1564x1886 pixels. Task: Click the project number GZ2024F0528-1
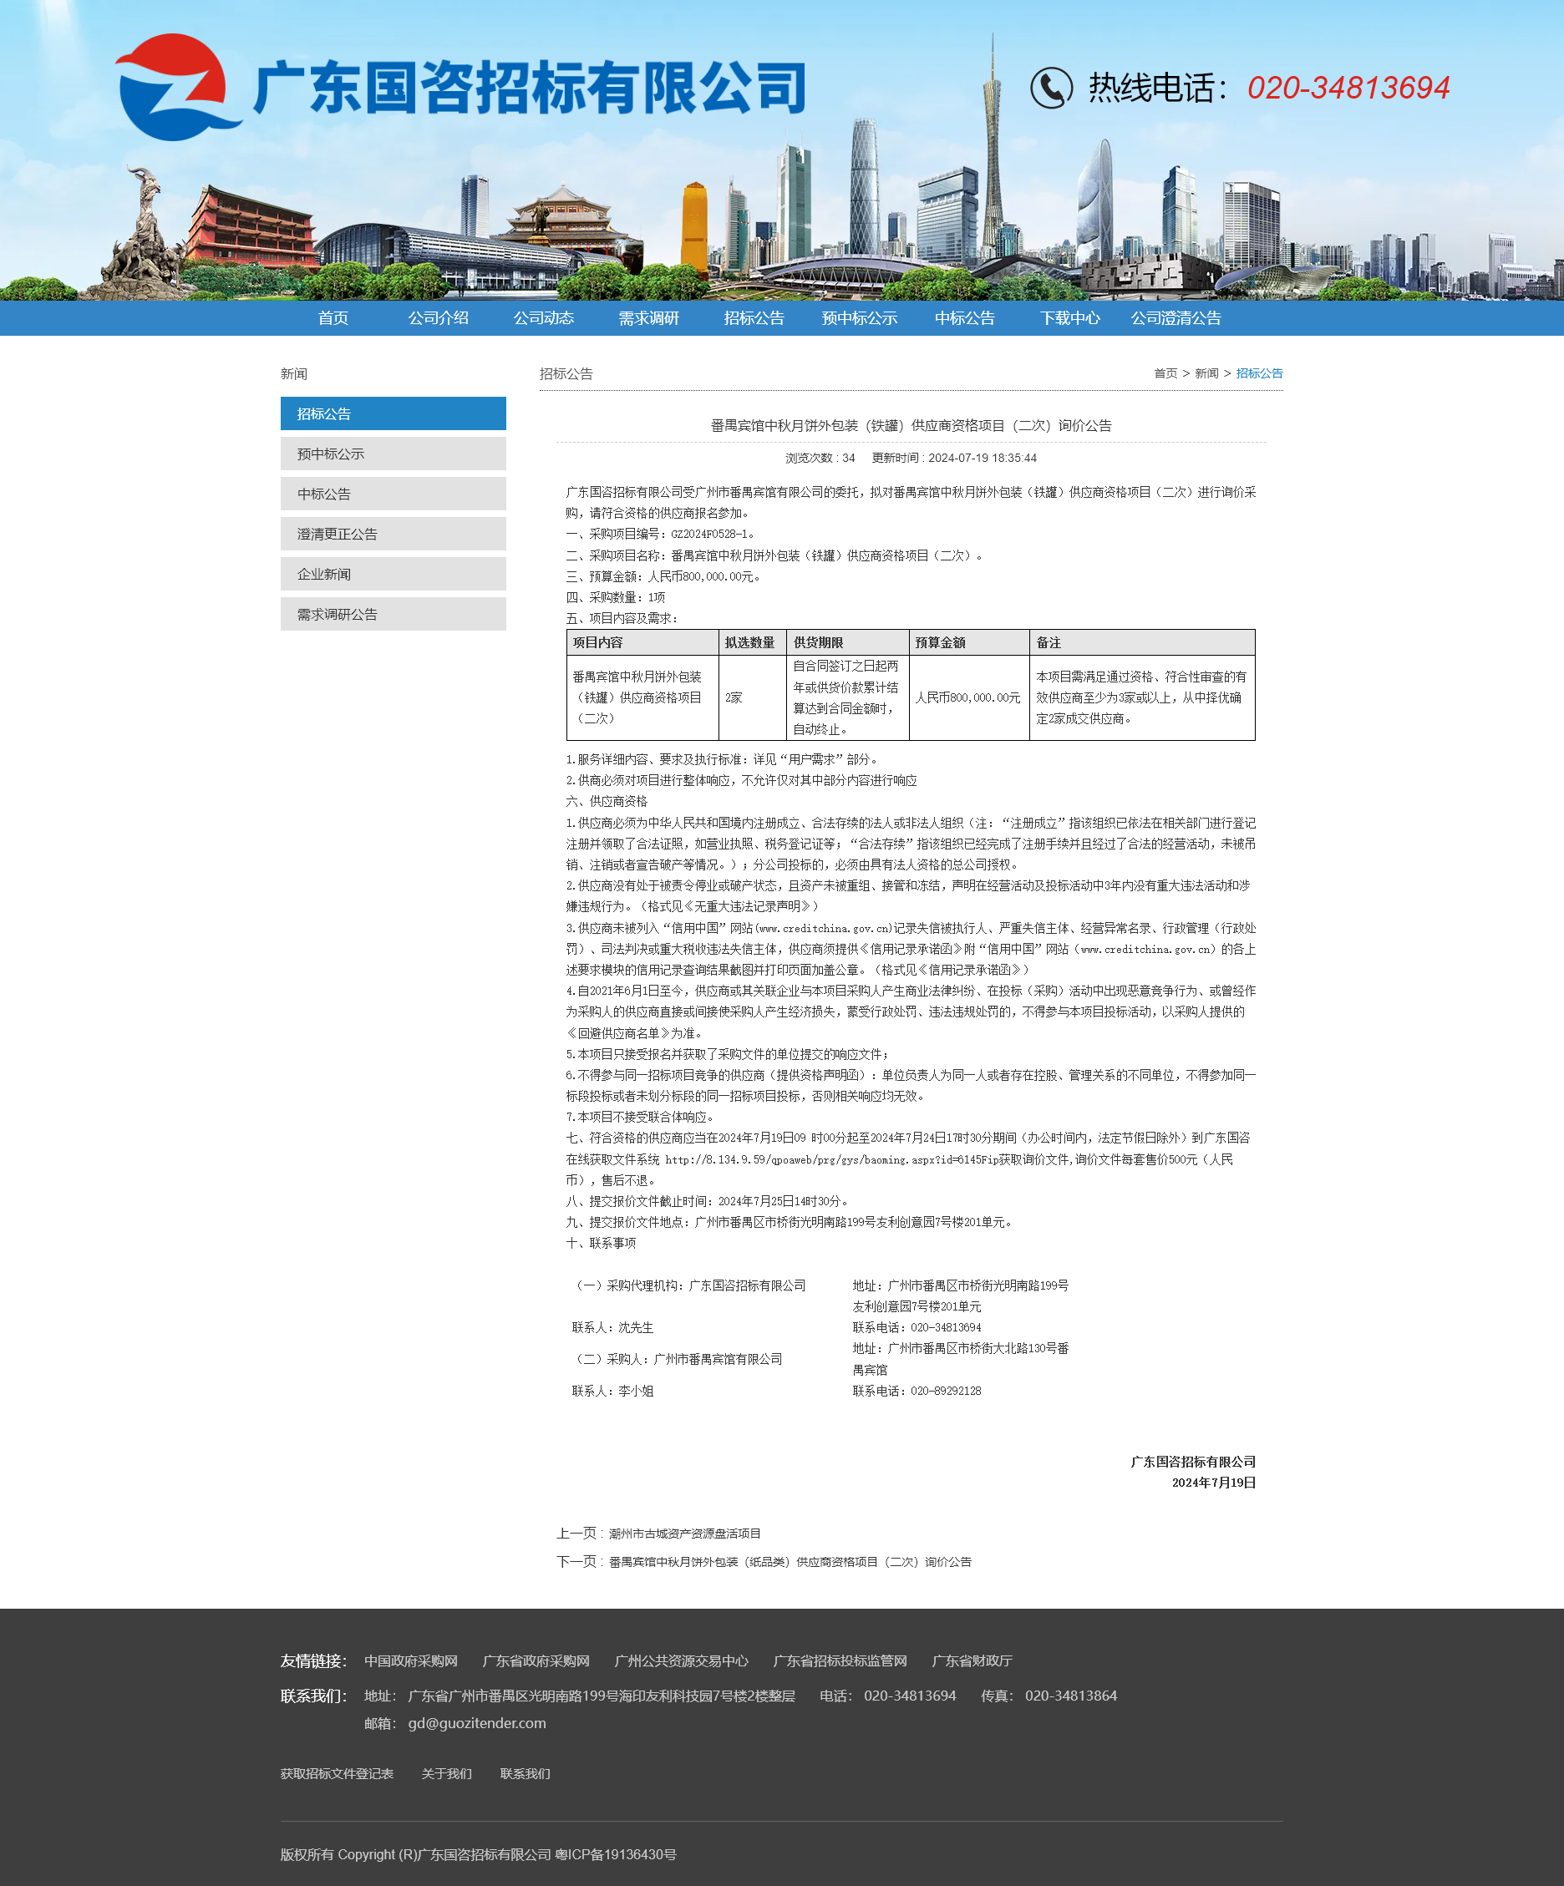coord(709,535)
